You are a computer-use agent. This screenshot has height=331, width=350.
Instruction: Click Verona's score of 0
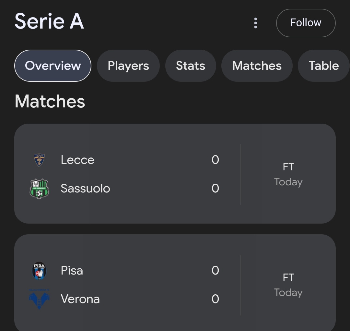tap(215, 299)
